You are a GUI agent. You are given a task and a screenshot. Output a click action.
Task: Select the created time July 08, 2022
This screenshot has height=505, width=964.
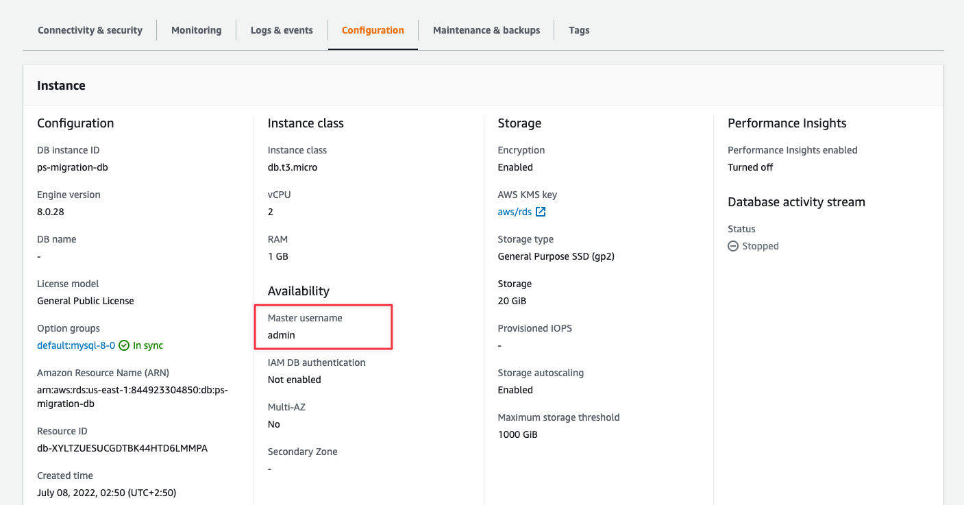[x=106, y=493]
